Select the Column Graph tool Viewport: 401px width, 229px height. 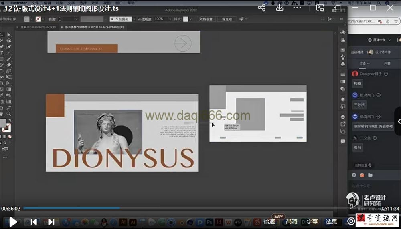pyautogui.click(x=9, y=102)
